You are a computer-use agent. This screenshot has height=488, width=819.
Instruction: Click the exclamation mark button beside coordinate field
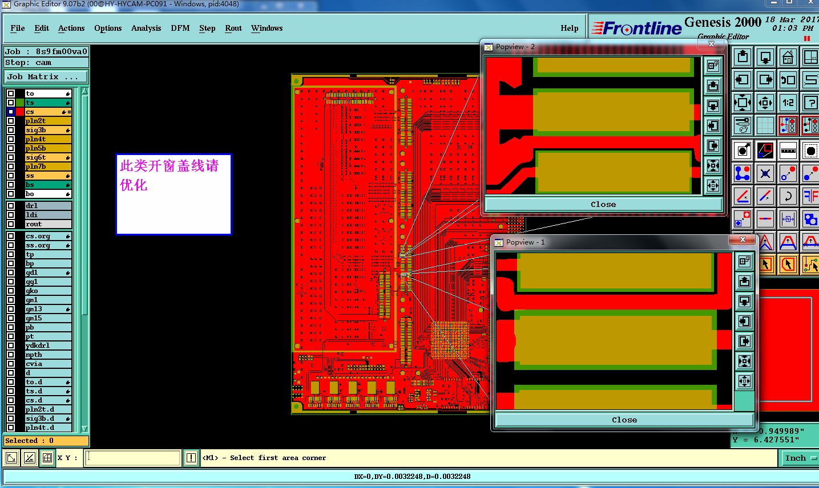pos(191,458)
